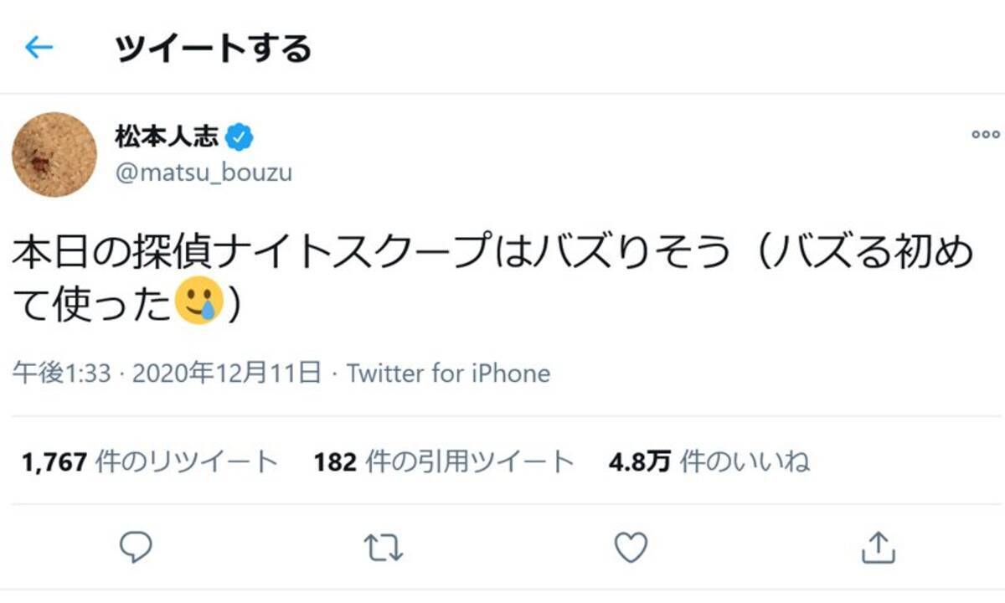Click the バズる初めて parenthetical text
The height and width of the screenshot is (603, 1005).
[x=871, y=255]
